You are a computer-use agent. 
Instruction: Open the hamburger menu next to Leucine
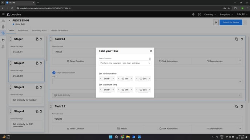coord(3,14)
